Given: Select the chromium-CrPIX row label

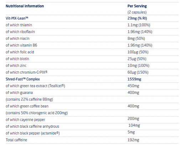Looking at the screenshot, I should [x=26, y=72].
